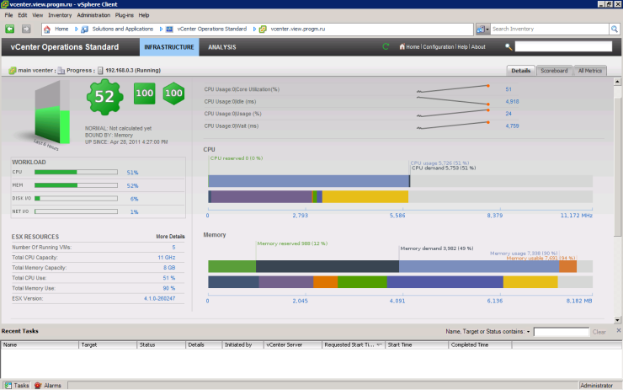This screenshot has height=390, width=623.
Task: Click the Configuration link in header
Action: click(x=439, y=46)
